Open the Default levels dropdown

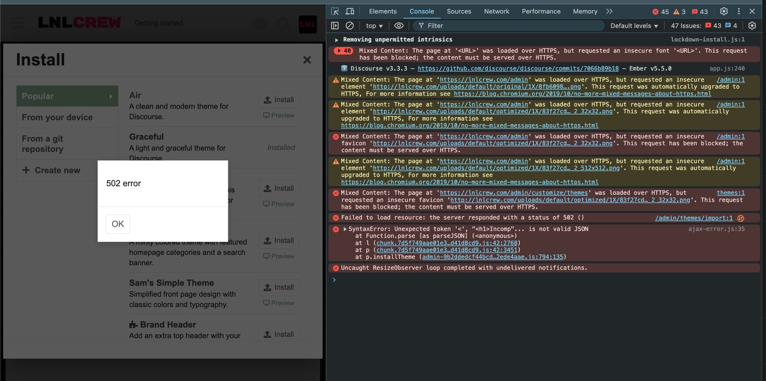634,26
